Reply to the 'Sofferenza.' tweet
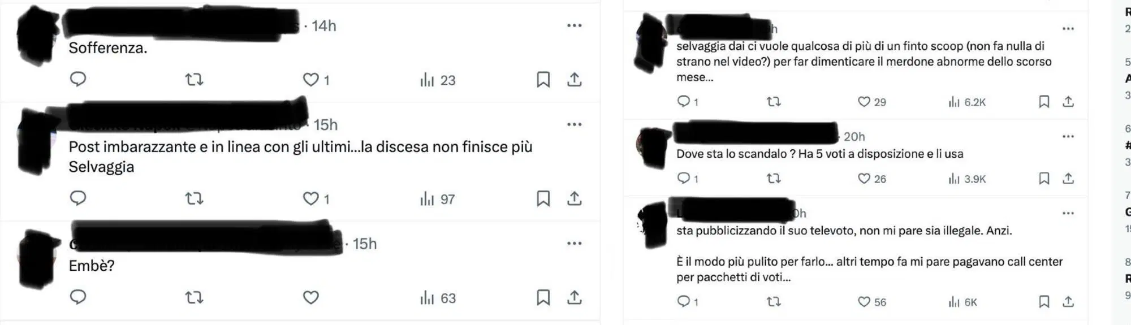This screenshot has height=325, width=1131. pos(78,79)
